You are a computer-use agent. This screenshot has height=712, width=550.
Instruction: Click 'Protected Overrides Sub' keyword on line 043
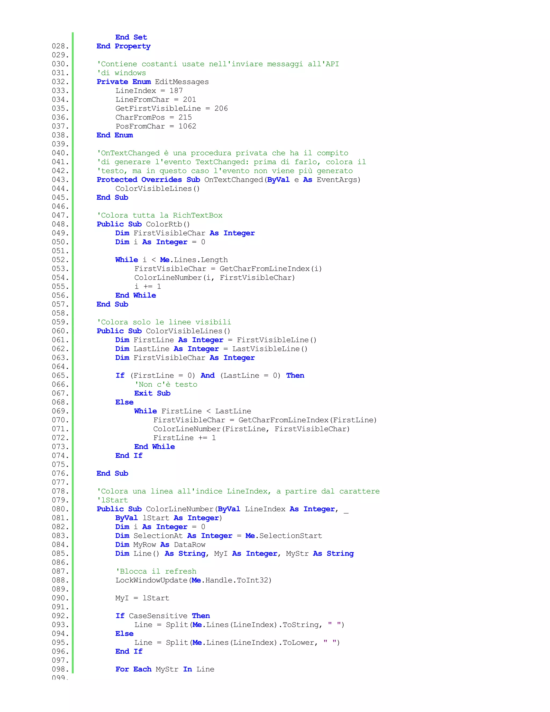pyautogui.click(x=148, y=180)
